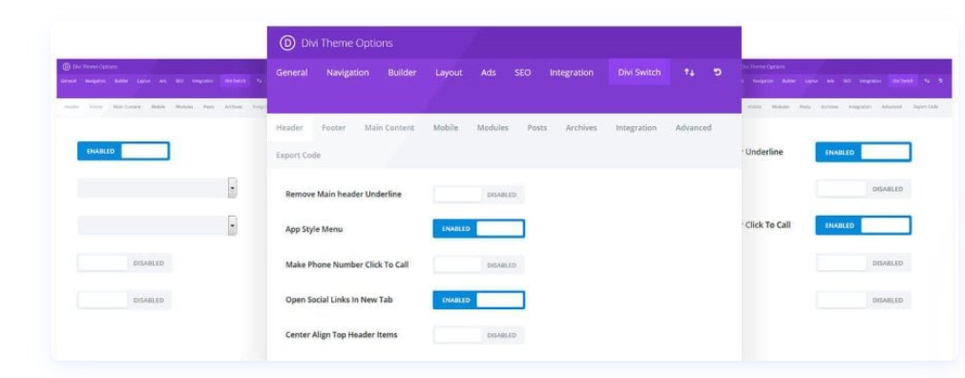Click the reset arrow icon in center window
The height and width of the screenshot is (378, 965).
tap(717, 72)
